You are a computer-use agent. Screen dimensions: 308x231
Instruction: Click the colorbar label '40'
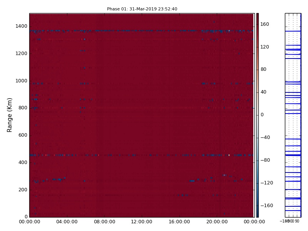tap(263, 92)
